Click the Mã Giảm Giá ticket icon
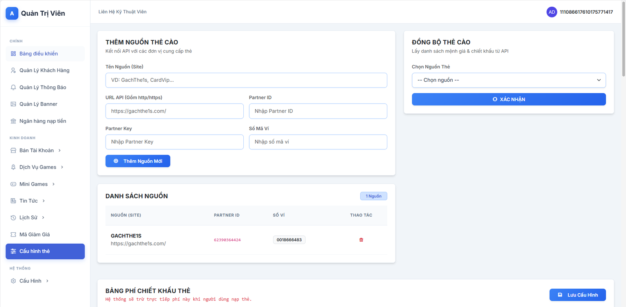Viewport: 626px width, 307px height. (13, 235)
